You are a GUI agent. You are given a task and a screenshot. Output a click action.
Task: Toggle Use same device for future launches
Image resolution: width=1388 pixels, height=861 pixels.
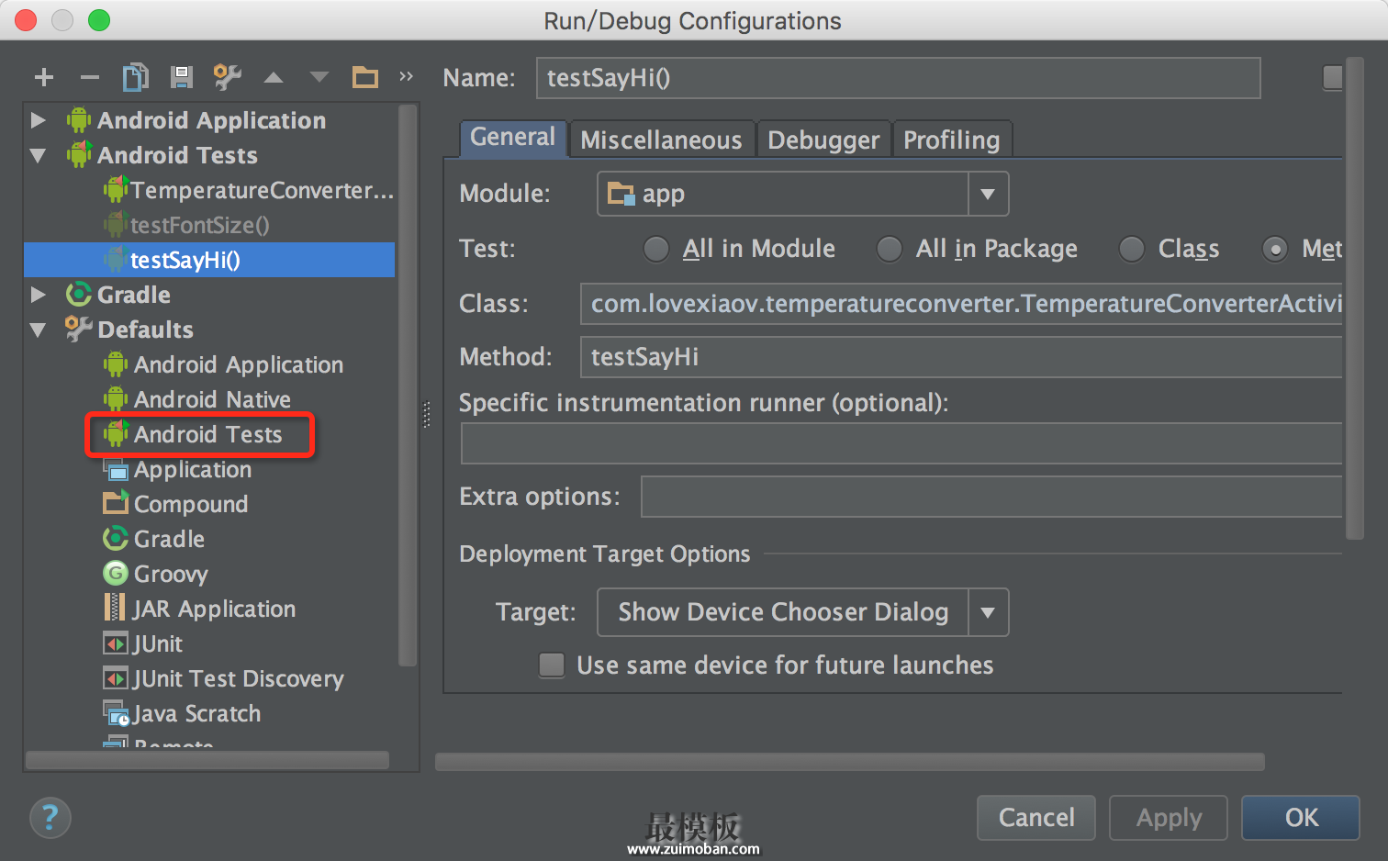[x=552, y=665]
